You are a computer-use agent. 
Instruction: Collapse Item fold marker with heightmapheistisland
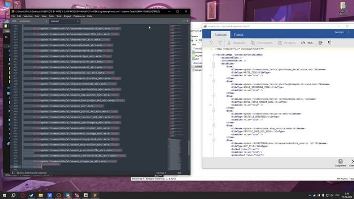point(214,81)
